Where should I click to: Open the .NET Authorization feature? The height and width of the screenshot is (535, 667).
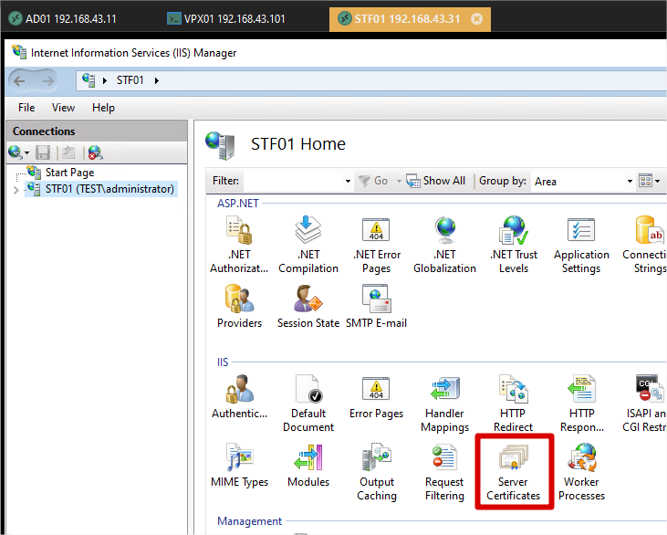[x=239, y=245]
